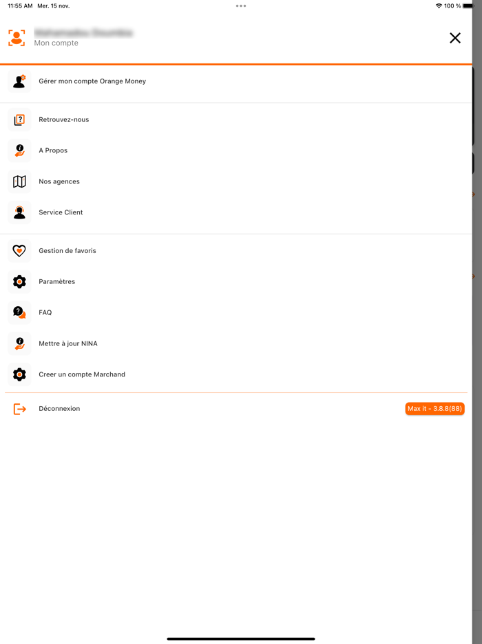Close the menu with the X
Screen dimensions: 482x644
pos(455,38)
